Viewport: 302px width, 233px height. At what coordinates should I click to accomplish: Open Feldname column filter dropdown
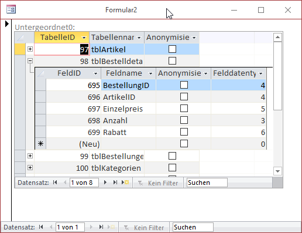click(x=150, y=73)
